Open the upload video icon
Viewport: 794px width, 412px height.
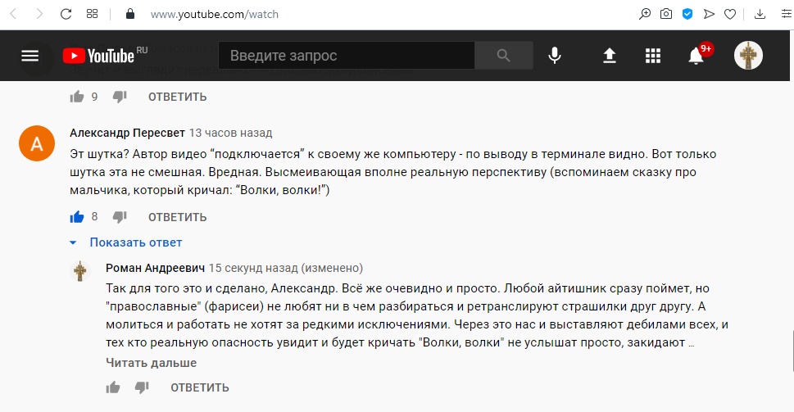click(609, 55)
